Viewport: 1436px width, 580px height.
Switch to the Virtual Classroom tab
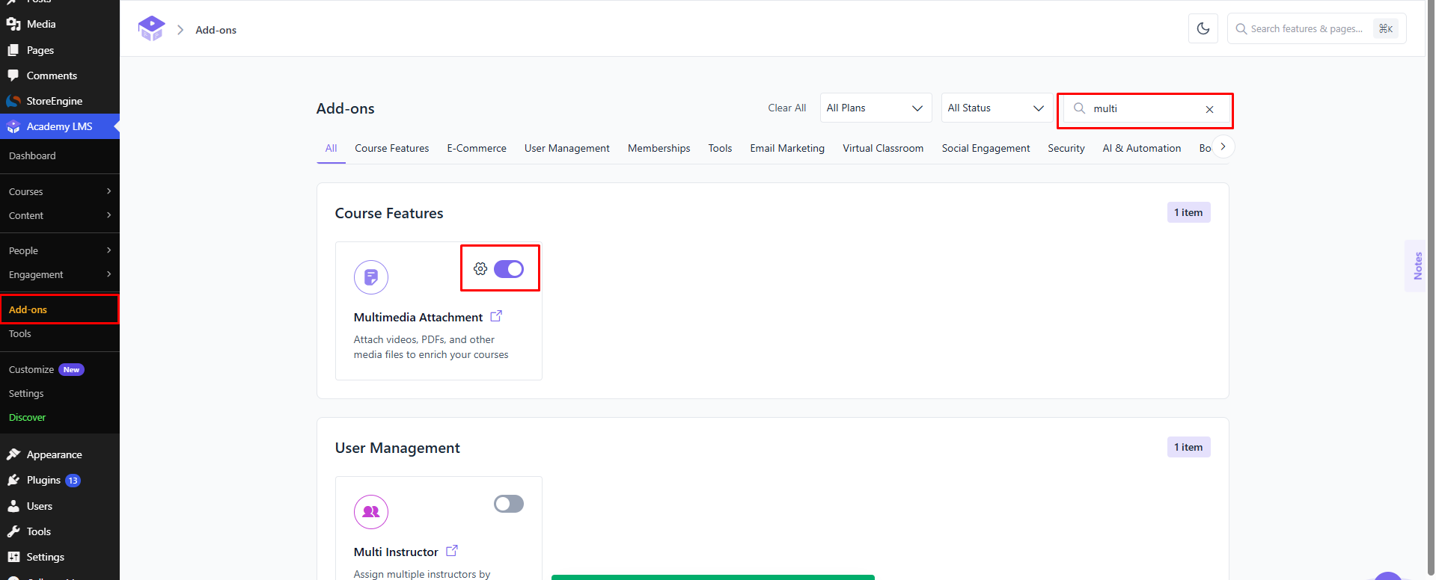883,148
